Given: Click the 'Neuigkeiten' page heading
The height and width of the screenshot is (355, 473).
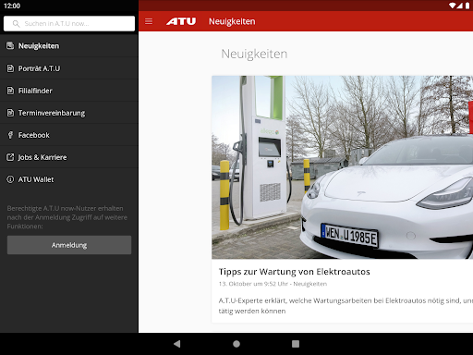Looking at the screenshot, I should [x=254, y=54].
